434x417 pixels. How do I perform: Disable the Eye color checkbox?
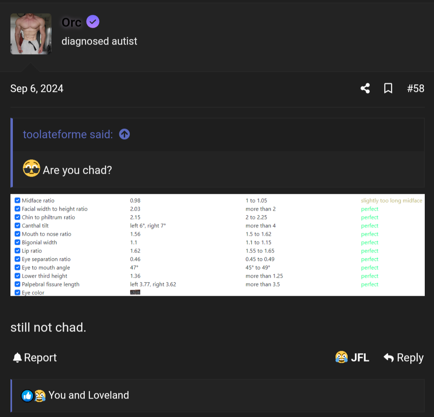click(17, 292)
